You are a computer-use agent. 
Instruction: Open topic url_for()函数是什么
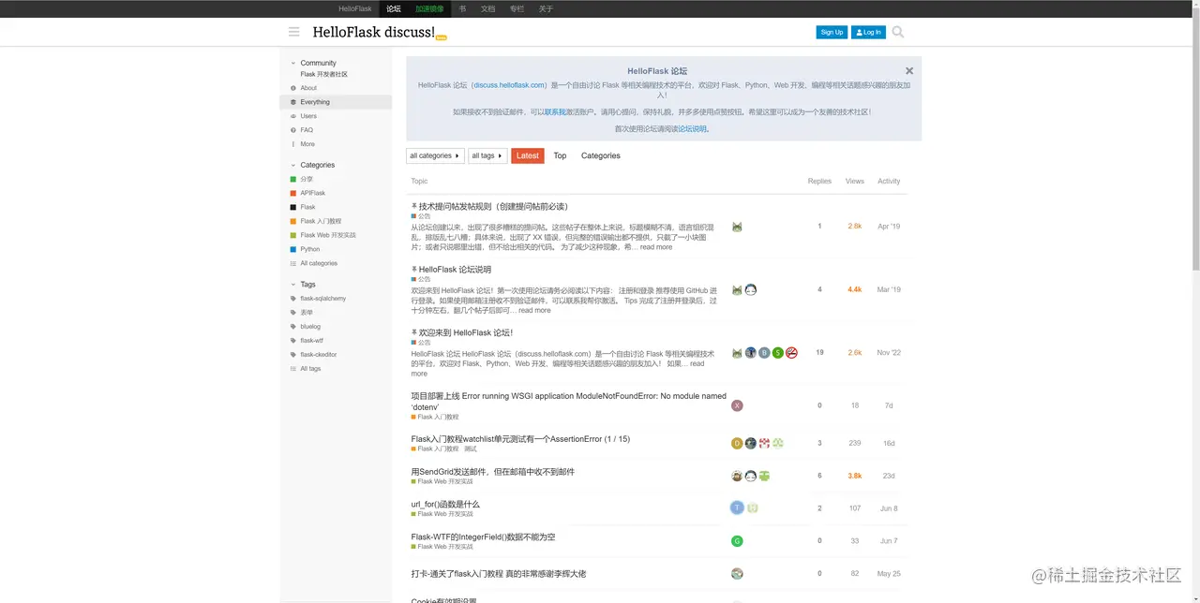click(x=445, y=504)
